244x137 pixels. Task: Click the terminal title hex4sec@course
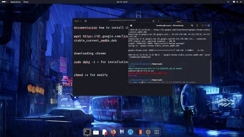[x=170, y=25]
